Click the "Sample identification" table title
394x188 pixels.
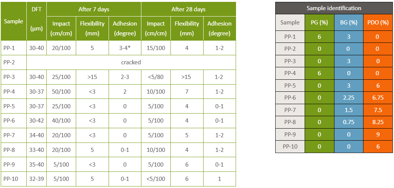pyautogui.click(x=334, y=8)
